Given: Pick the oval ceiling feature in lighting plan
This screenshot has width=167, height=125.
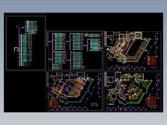Looking at the screenshot, I should [123, 44].
